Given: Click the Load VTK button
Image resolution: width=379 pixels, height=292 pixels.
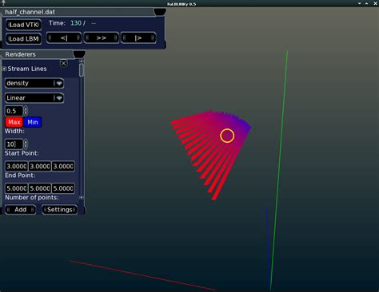Looking at the screenshot, I should tap(24, 25).
